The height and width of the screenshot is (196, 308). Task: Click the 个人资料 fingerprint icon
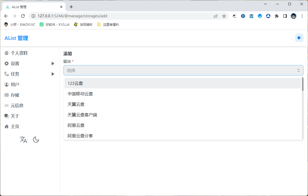point(7,53)
